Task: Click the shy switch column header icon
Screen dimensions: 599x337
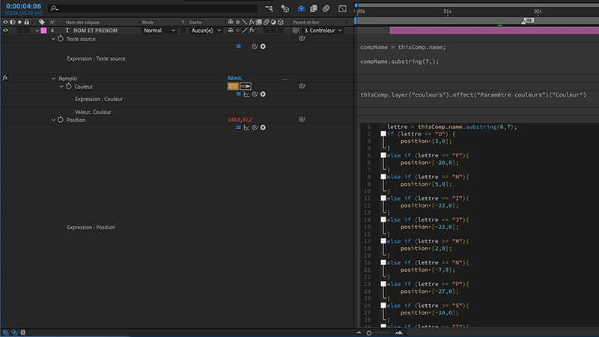Action: [231, 22]
